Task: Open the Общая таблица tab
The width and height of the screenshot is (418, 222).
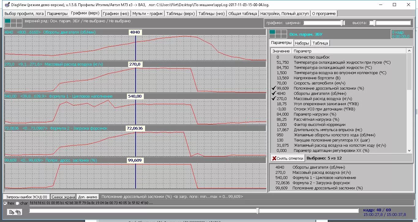Action: point(243,13)
